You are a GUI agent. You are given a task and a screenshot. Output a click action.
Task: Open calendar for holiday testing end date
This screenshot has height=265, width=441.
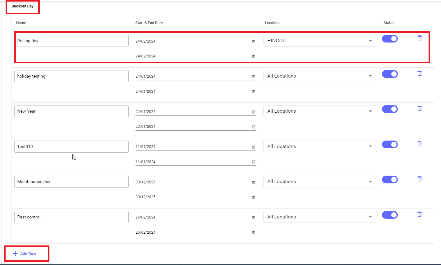click(254, 91)
